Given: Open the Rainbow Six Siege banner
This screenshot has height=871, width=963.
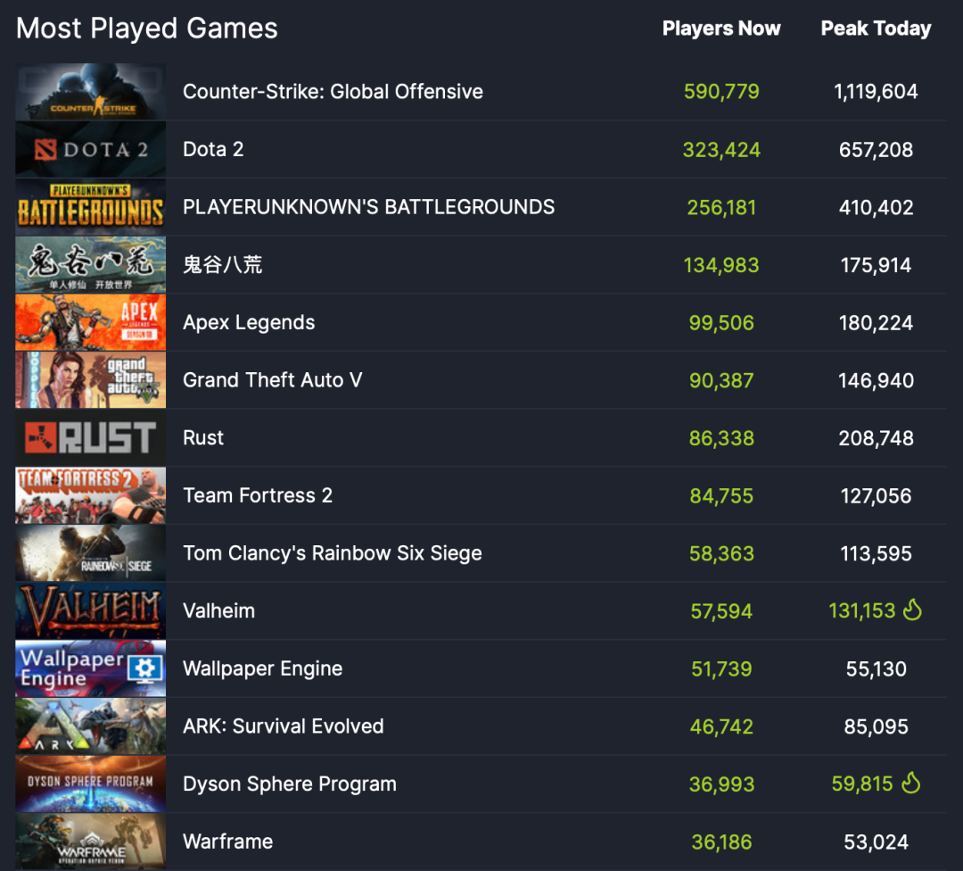Looking at the screenshot, I should 90,554.
